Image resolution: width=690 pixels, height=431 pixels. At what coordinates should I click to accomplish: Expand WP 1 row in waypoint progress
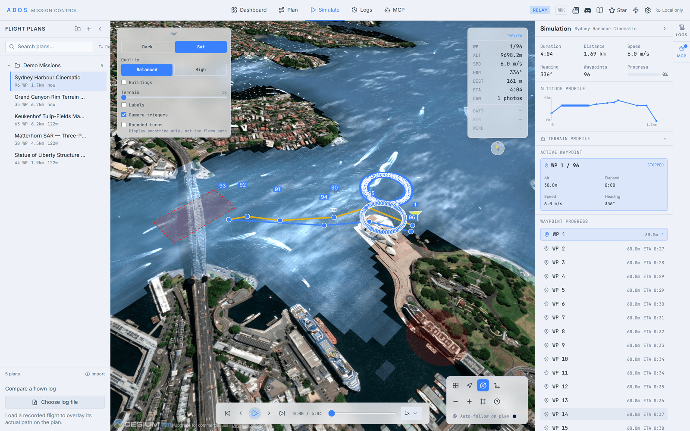604,234
